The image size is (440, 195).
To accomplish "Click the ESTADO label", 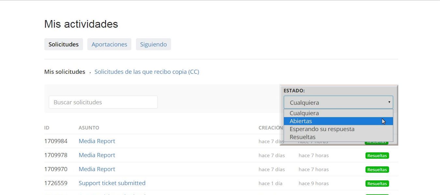I will pyautogui.click(x=294, y=91).
